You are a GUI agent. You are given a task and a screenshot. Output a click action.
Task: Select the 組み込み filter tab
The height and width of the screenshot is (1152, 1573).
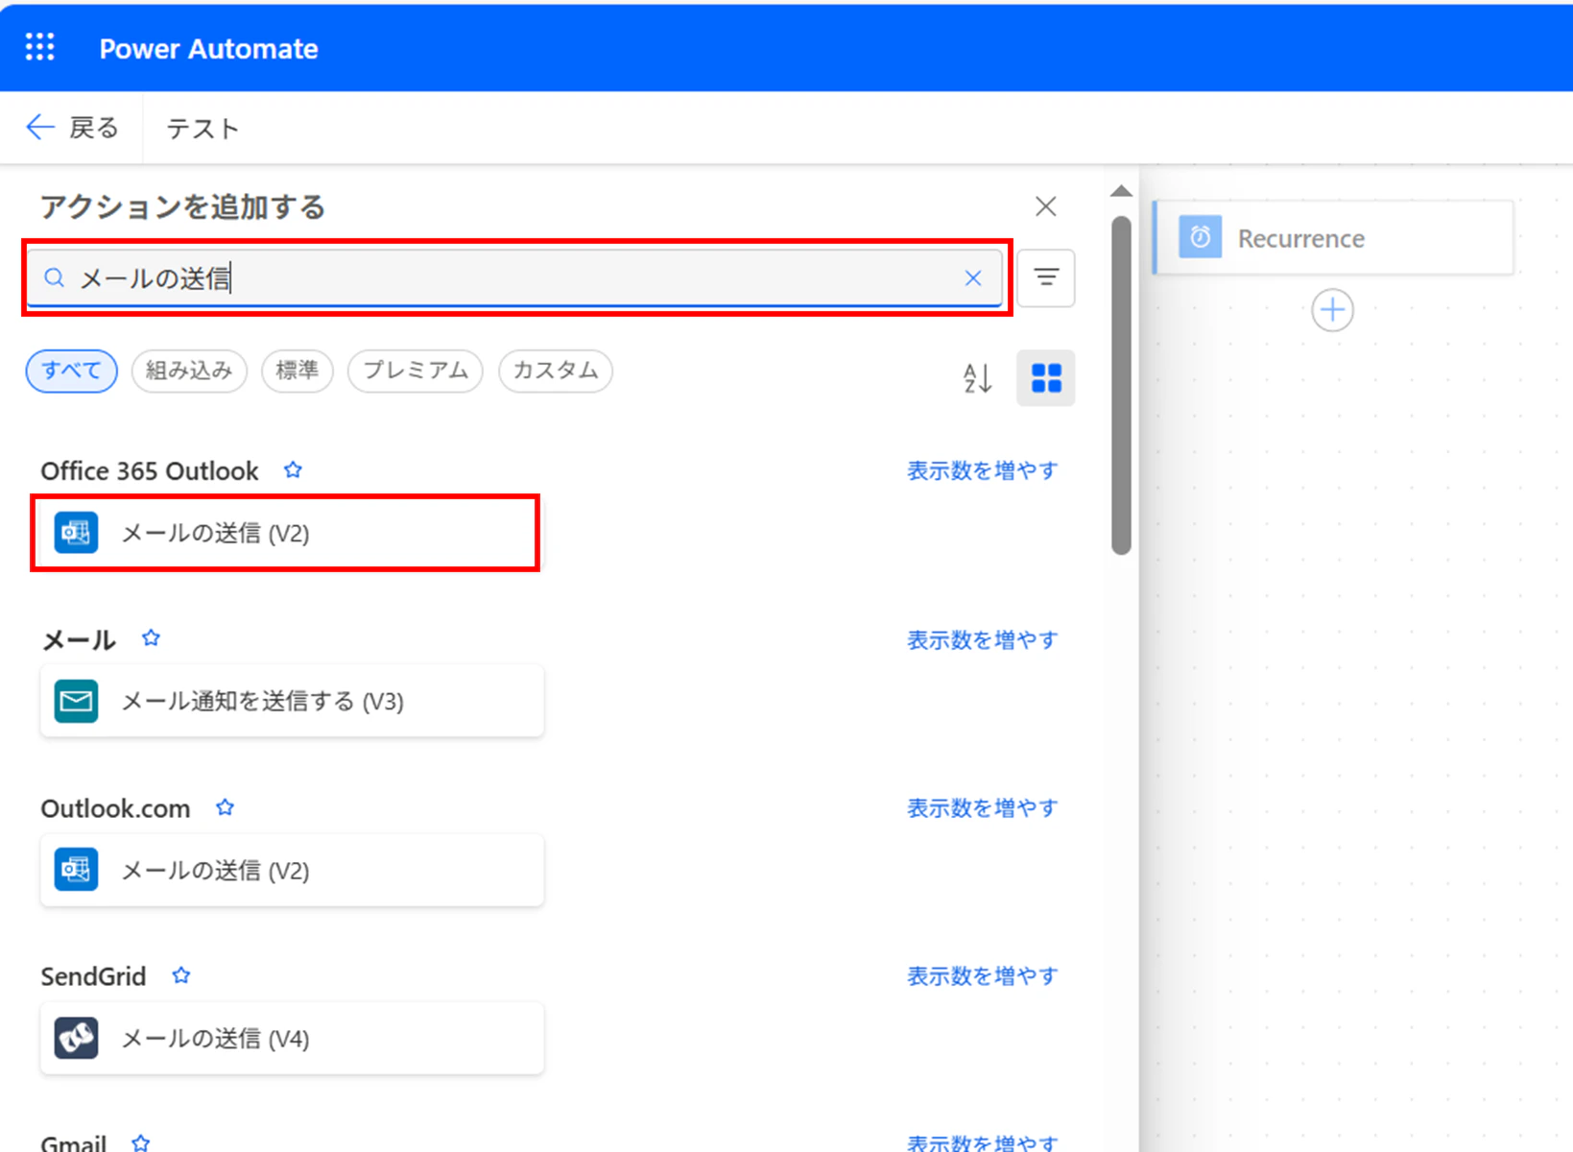click(189, 371)
